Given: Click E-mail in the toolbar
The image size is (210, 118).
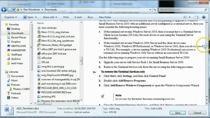Looking at the screenshot, I should (78, 17).
